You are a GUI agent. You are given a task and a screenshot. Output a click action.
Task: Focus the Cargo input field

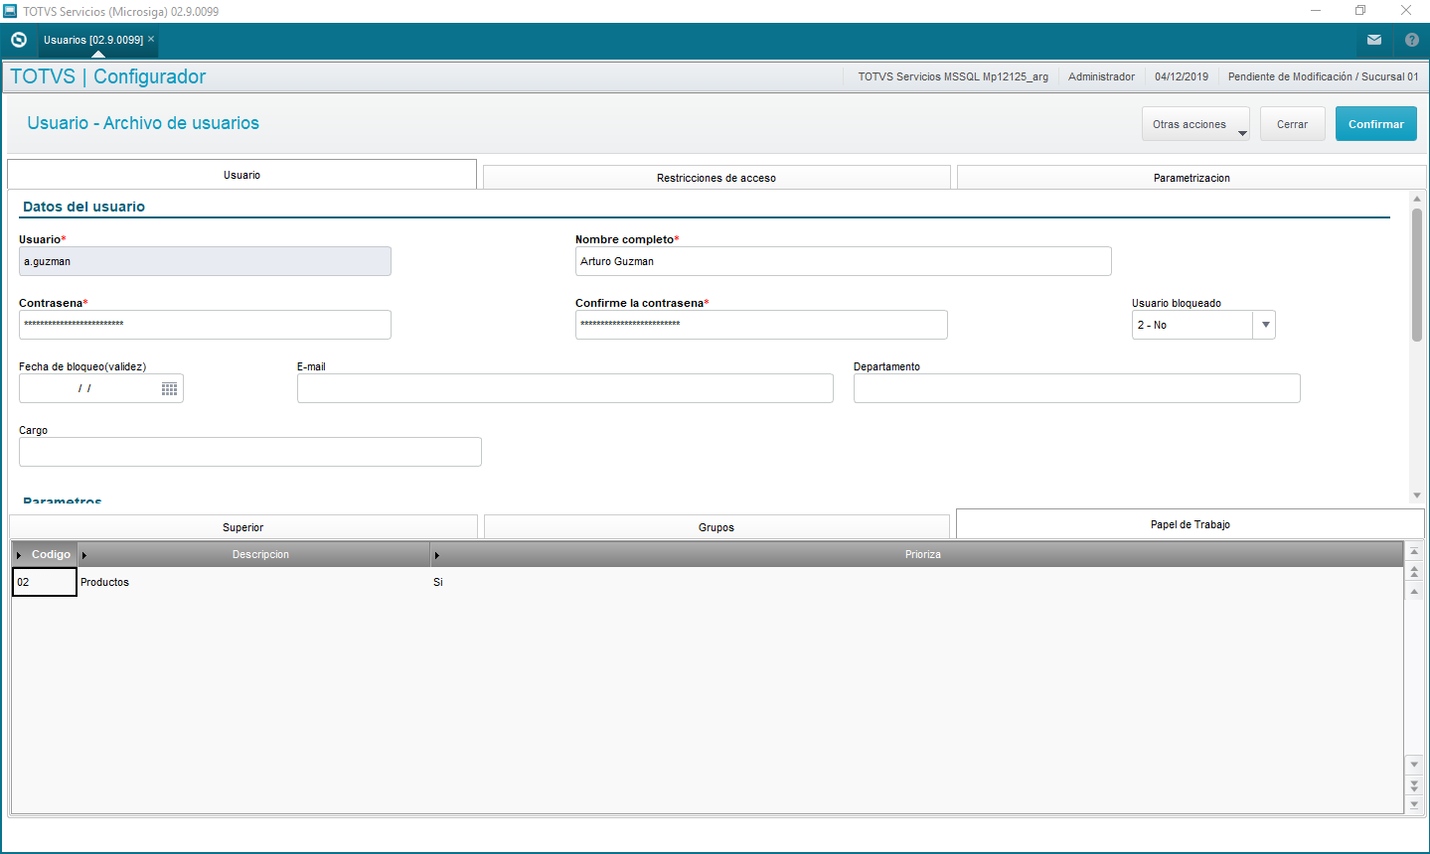250,452
